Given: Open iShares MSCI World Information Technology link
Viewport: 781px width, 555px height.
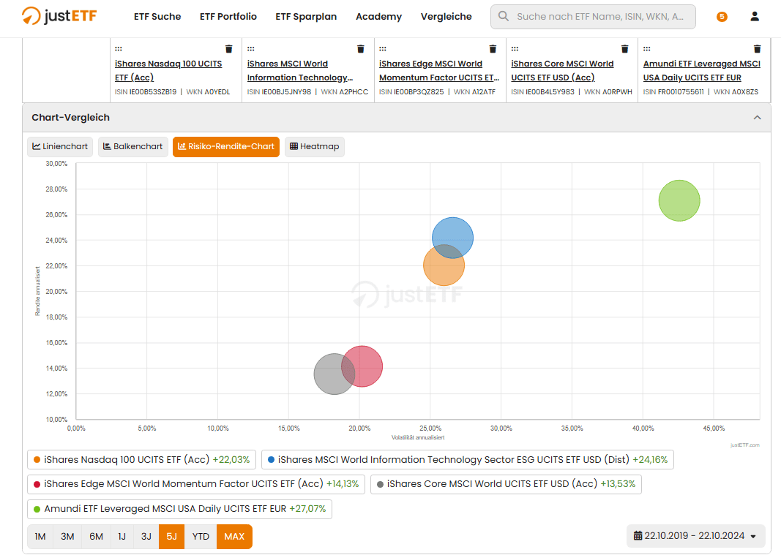Looking at the screenshot, I should [300, 71].
